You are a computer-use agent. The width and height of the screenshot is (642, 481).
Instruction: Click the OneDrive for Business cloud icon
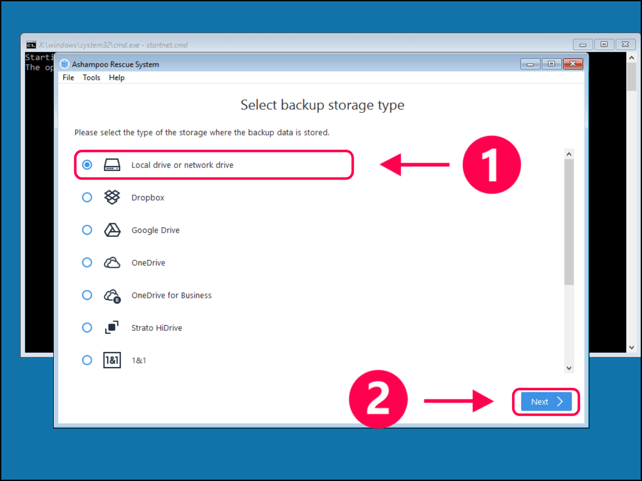[112, 295]
